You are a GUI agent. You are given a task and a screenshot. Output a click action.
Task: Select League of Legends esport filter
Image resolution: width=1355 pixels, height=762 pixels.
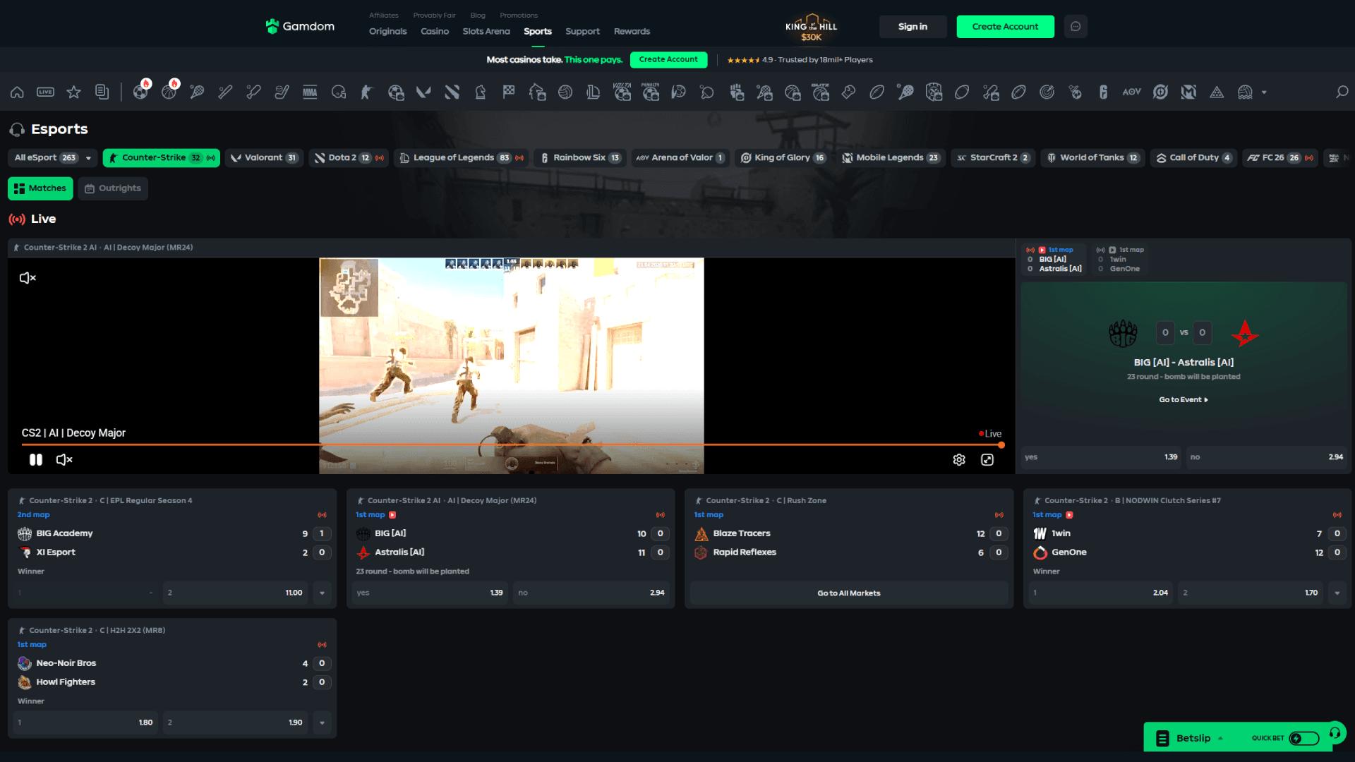coord(462,158)
